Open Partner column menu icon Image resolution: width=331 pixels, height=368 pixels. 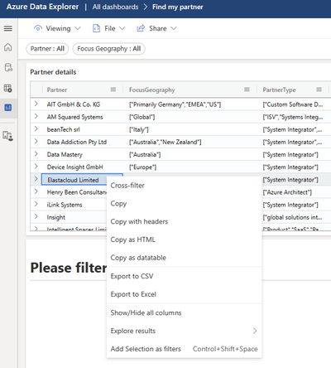(x=113, y=90)
